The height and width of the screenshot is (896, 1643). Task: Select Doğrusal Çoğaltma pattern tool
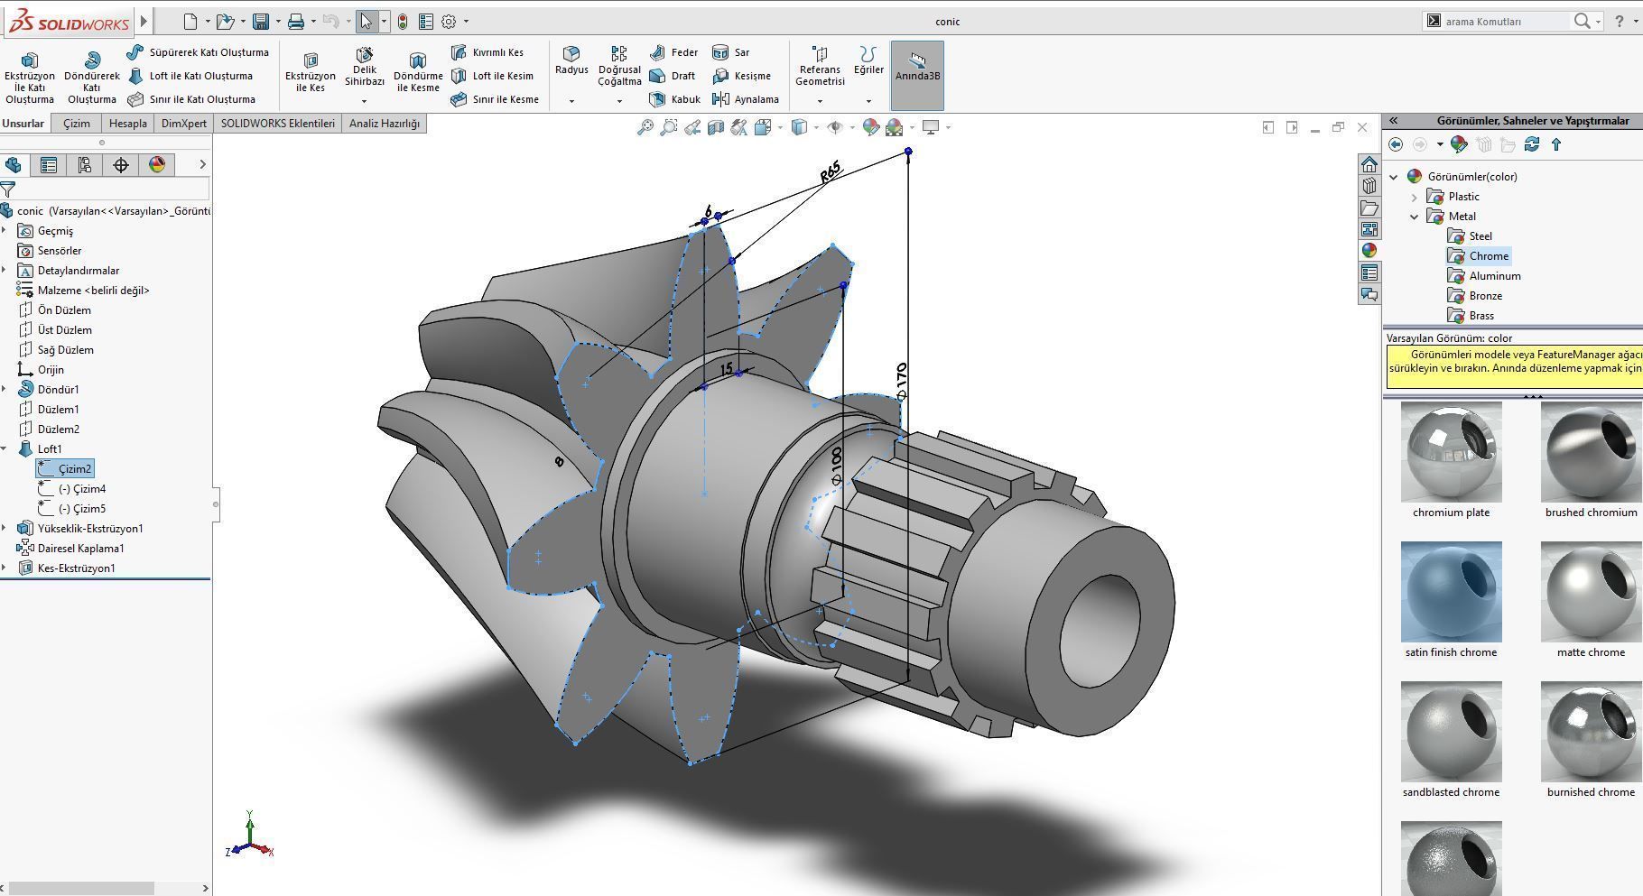(619, 67)
